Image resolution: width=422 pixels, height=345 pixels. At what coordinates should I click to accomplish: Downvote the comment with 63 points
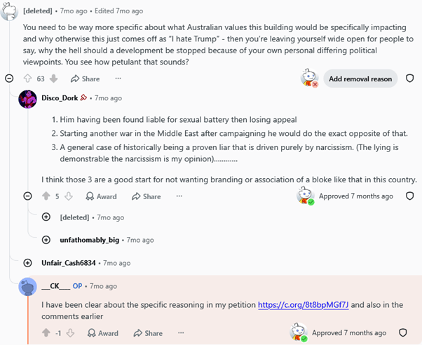[54, 79]
